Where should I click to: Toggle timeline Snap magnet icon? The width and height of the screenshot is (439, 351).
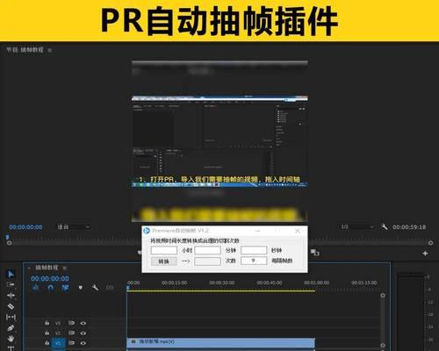pos(51,288)
